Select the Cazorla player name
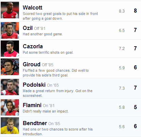Screen dimensions: 141x137 click(33, 46)
